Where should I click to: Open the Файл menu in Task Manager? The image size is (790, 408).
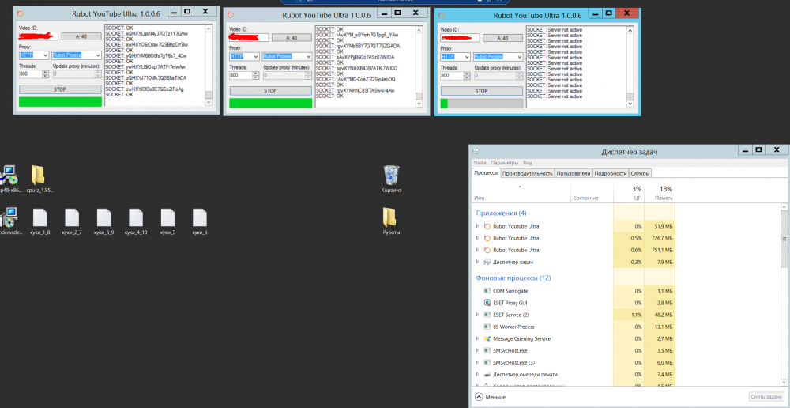pos(480,163)
